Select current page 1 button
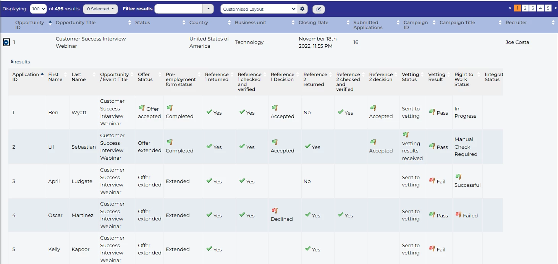558x264 pixels. [x=518, y=8]
